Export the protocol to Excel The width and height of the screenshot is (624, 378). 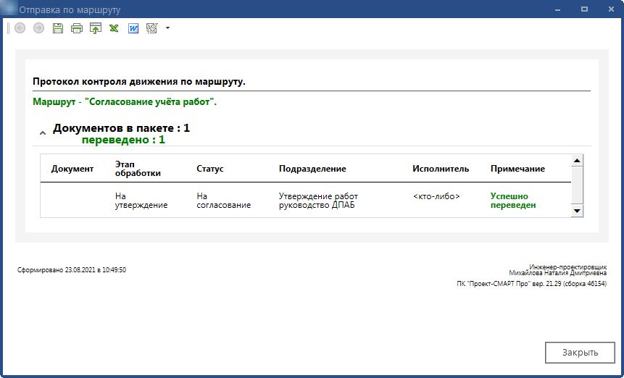click(x=115, y=28)
